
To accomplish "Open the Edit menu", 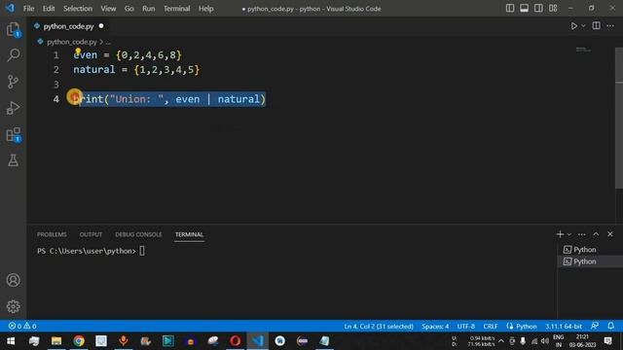I will click(x=49, y=9).
